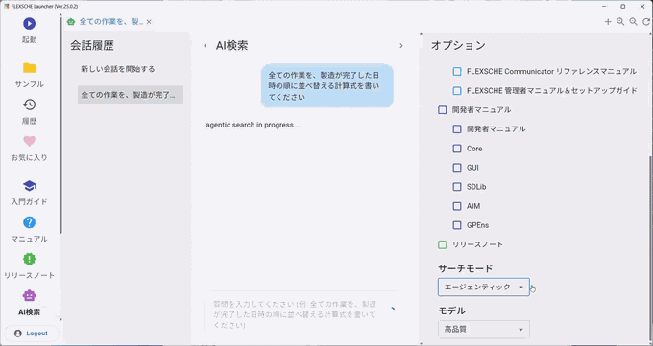The width and height of the screenshot is (653, 346).
Task: Click the サーチモード label
Action: pyautogui.click(x=466, y=268)
